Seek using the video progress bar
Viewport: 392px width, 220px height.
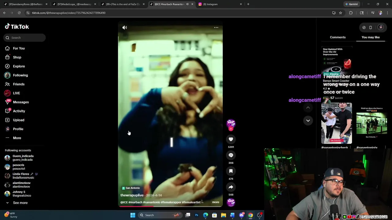[x=170, y=206]
